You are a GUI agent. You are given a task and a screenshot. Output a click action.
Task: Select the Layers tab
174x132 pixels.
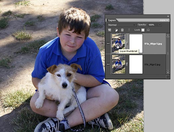tap(112, 20)
